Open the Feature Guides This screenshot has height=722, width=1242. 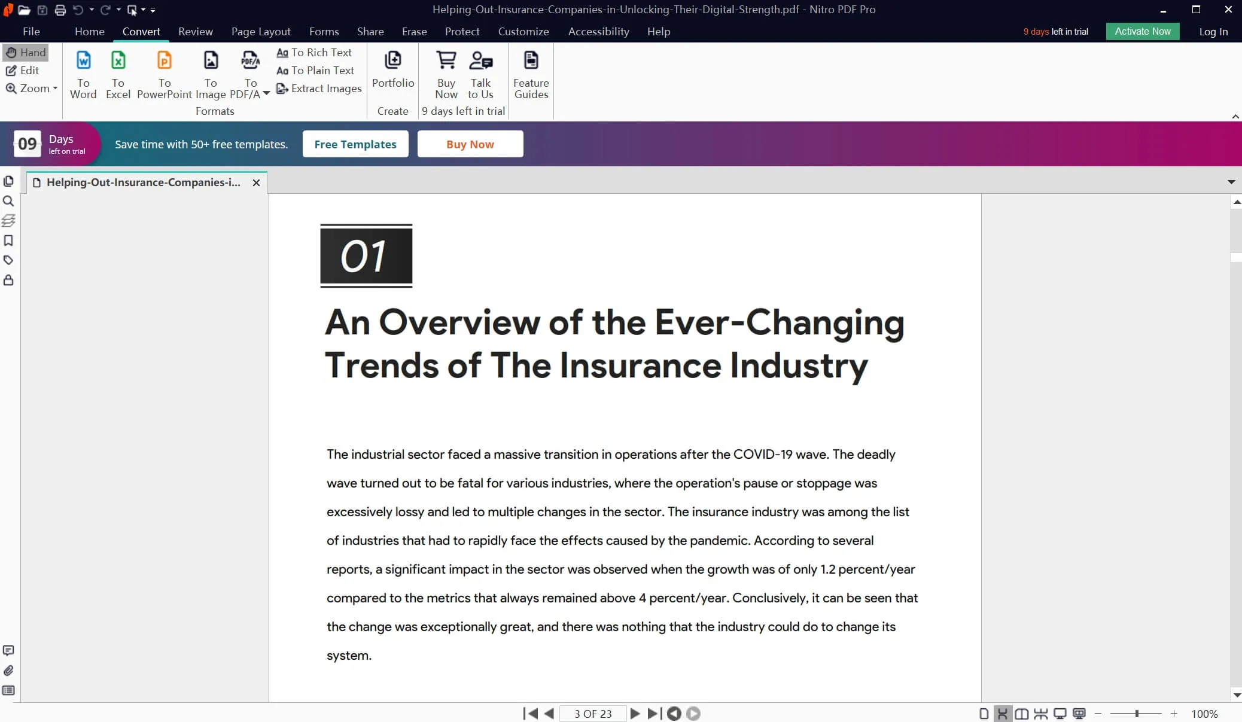531,74
